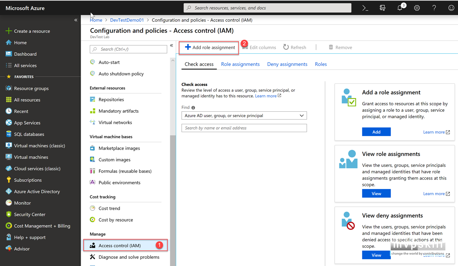The width and height of the screenshot is (458, 266).
Task: Click the Security Center shield icon
Action: tap(9, 214)
